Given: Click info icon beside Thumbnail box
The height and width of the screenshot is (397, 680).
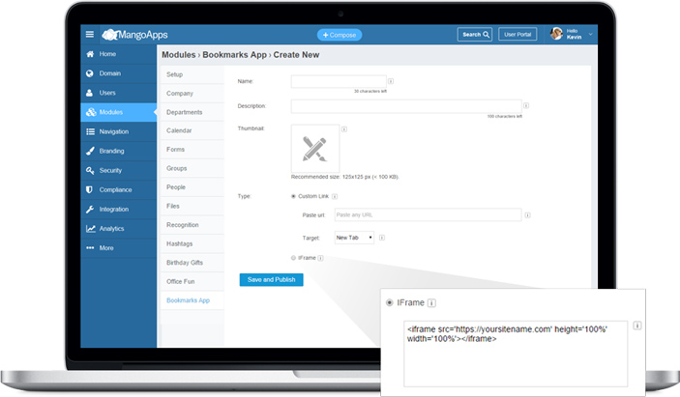Looking at the screenshot, I should (344, 129).
